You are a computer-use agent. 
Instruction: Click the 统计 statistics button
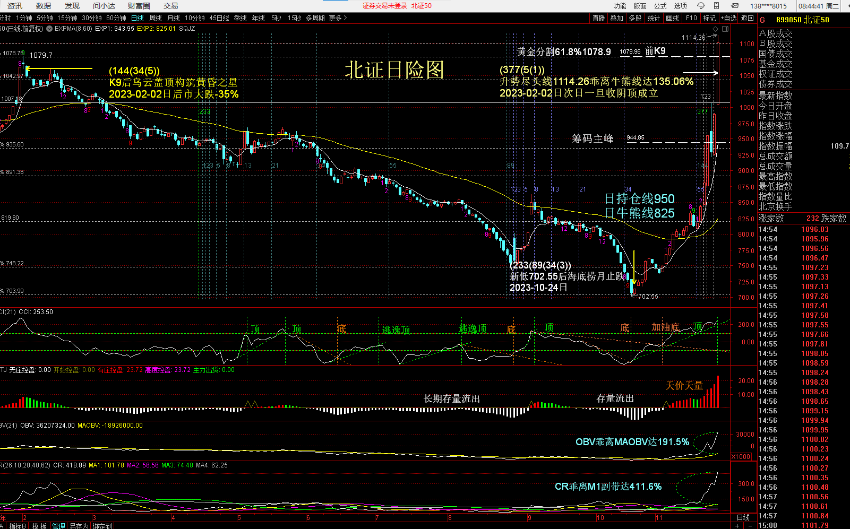[654, 18]
